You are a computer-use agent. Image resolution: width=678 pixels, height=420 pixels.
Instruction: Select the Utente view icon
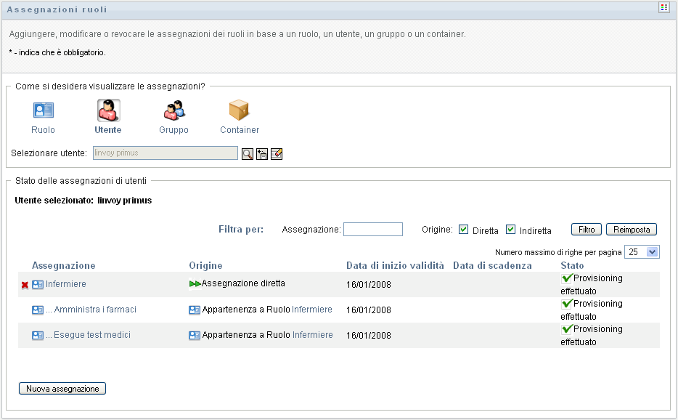click(x=108, y=110)
